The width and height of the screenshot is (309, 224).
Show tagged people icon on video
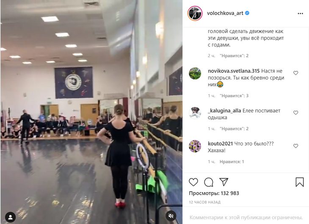(11, 217)
